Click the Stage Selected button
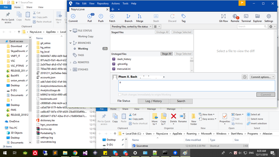The width and height of the screenshot is (279, 157). (183, 54)
